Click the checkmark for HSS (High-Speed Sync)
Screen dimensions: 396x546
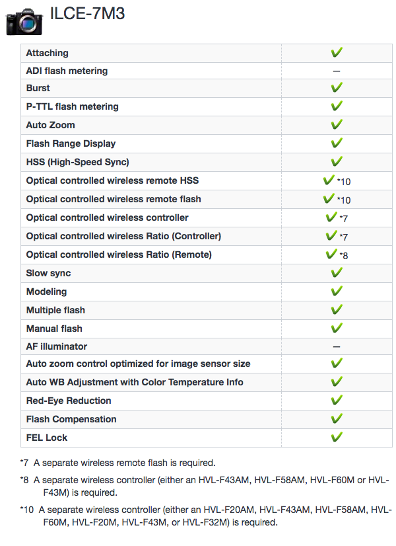(337, 162)
